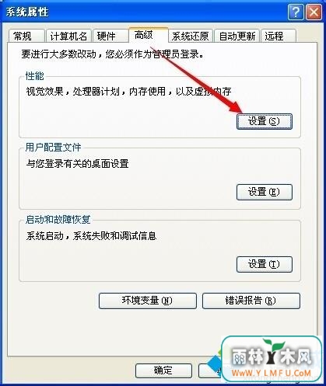Switch to the 常规 tab
Screen dimensions: 326x386
[26, 36]
